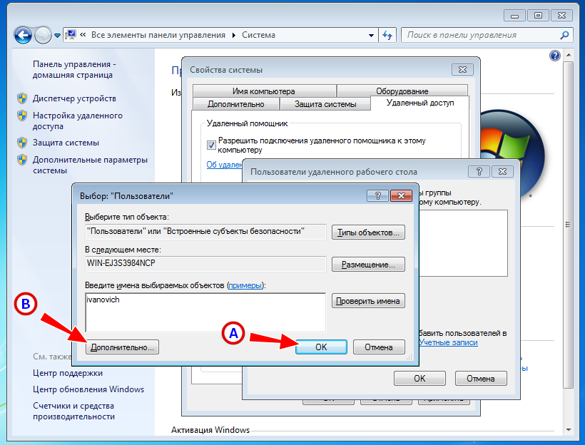
Task: Click Типы объектов button
Action: (x=368, y=232)
